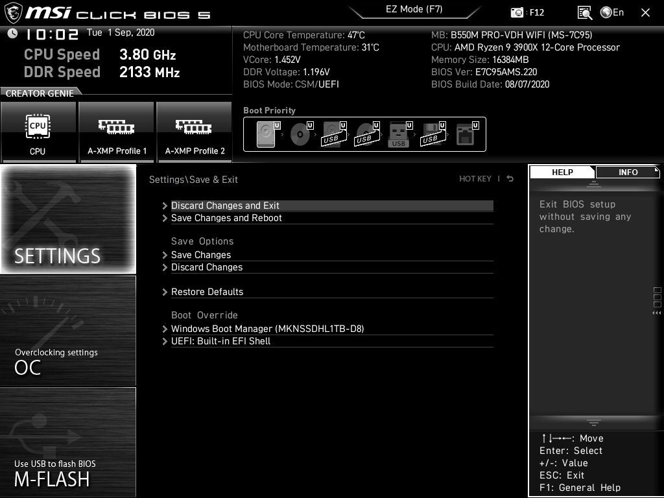Select the USB CD/DVD boot device
The width and height of the screenshot is (664, 498).
pos(367,135)
